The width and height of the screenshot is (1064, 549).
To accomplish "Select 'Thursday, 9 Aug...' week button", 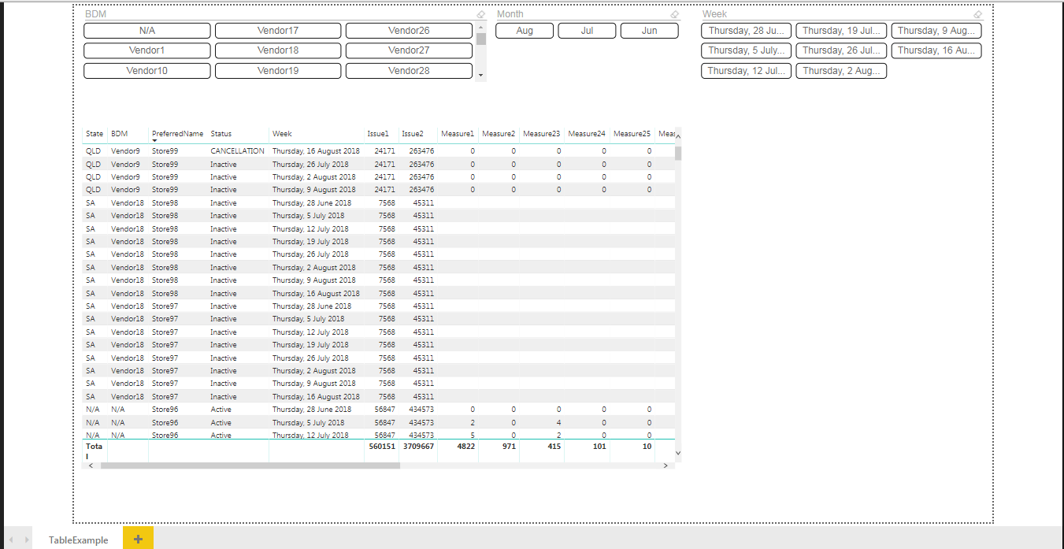I will pos(936,31).
